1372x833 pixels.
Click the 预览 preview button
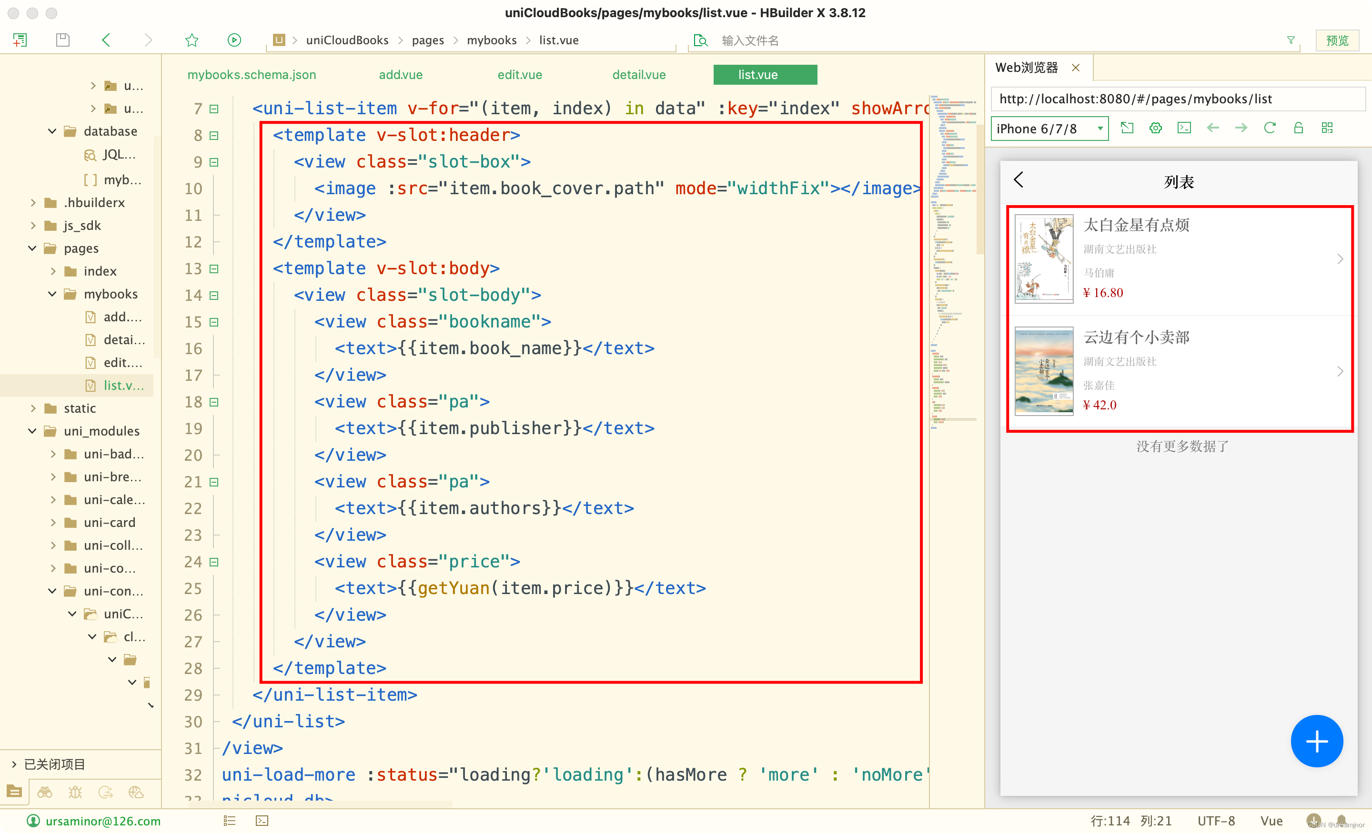[x=1337, y=40]
